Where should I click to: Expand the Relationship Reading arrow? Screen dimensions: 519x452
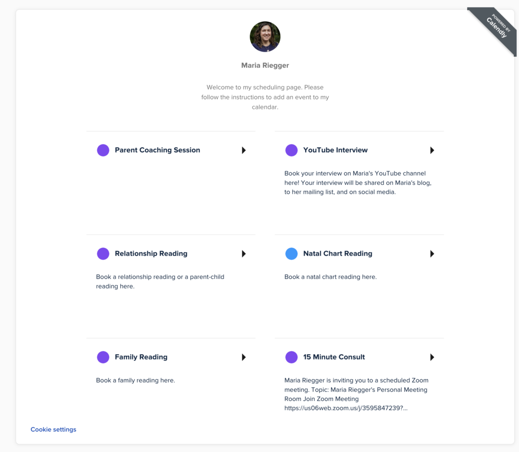[x=244, y=254]
